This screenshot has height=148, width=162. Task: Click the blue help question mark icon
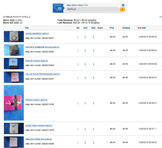click(123, 5)
